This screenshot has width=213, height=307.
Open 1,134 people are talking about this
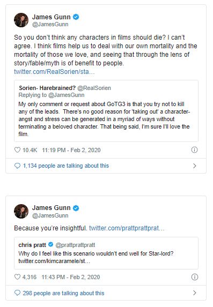coord(66,166)
